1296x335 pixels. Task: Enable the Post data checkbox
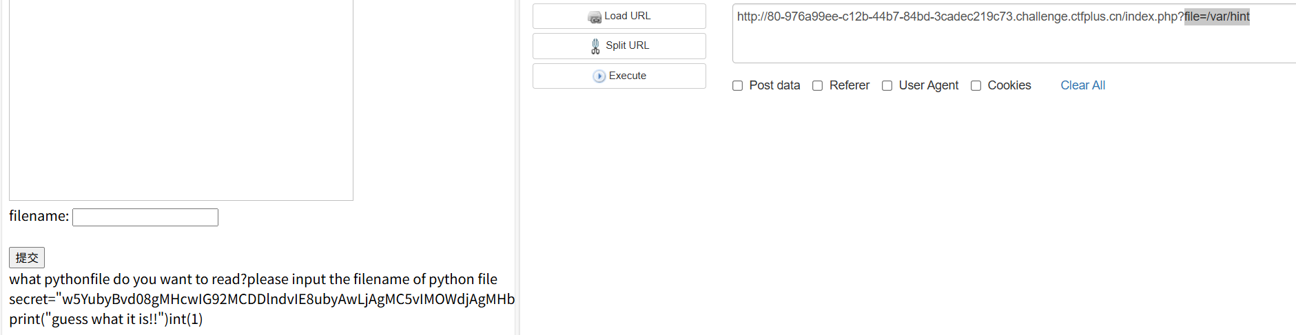pos(737,86)
